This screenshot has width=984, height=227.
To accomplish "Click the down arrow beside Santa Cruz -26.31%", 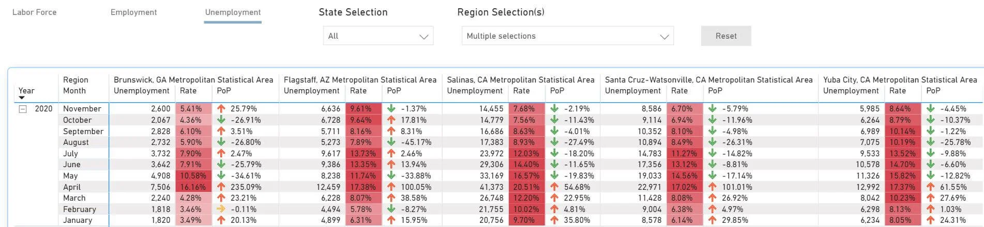I will pyautogui.click(x=713, y=142).
